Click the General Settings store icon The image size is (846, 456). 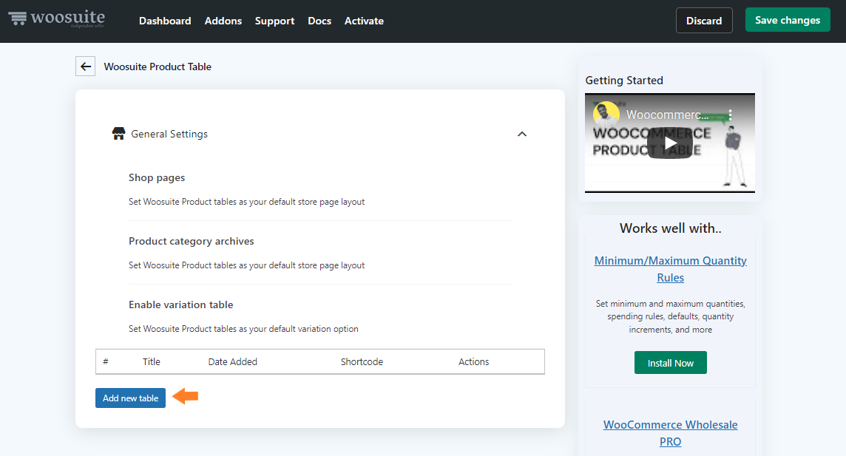pyautogui.click(x=119, y=134)
